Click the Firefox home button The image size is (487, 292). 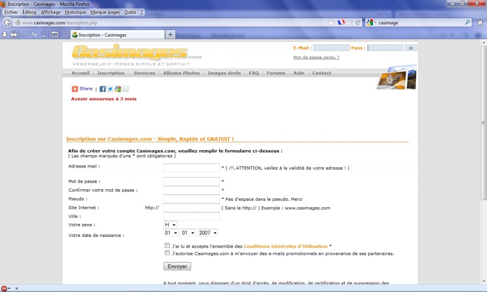(480, 23)
